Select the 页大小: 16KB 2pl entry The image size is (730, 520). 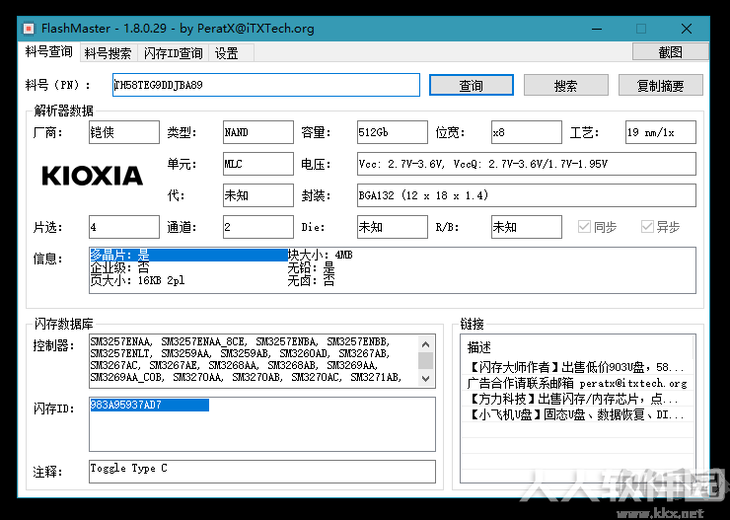point(137,280)
